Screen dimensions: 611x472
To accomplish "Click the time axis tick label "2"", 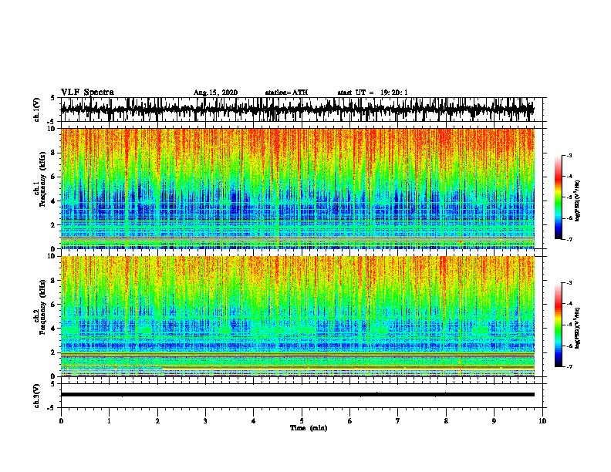I will pyautogui.click(x=157, y=421).
